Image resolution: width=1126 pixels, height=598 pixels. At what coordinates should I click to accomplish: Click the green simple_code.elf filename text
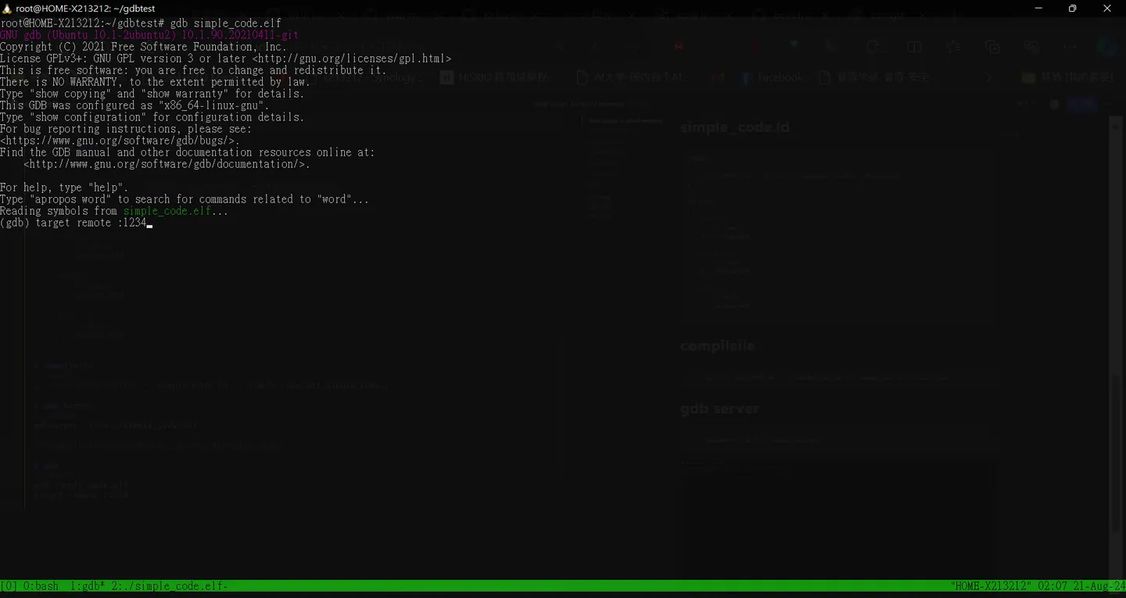click(x=167, y=211)
